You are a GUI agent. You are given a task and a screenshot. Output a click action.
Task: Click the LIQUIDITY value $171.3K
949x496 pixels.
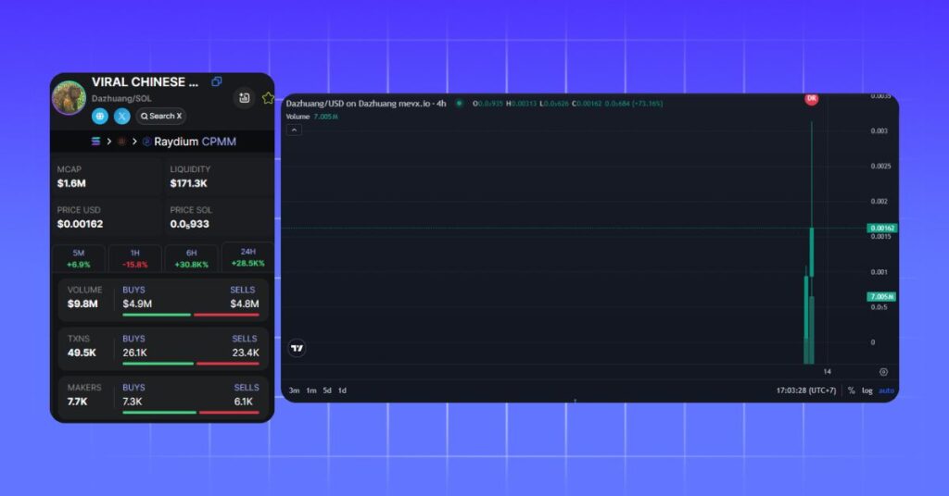(x=189, y=183)
